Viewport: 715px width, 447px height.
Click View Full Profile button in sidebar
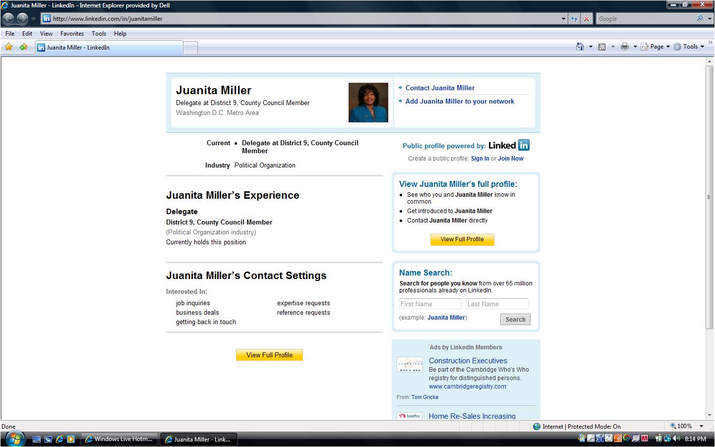tap(462, 239)
